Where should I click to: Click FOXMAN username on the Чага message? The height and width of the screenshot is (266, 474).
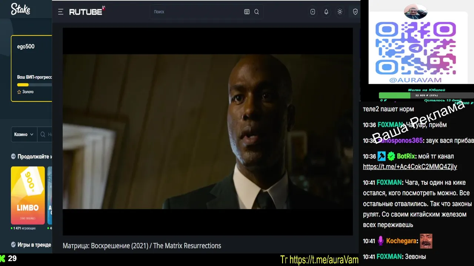(389, 183)
